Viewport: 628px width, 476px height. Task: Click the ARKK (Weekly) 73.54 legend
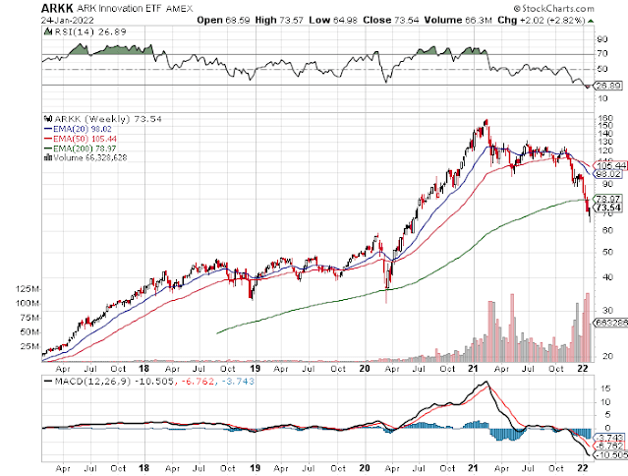click(x=108, y=119)
